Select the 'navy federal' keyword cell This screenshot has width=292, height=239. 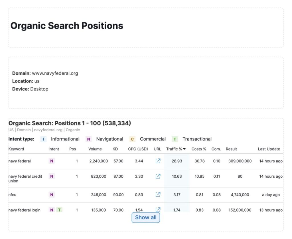[20, 161]
